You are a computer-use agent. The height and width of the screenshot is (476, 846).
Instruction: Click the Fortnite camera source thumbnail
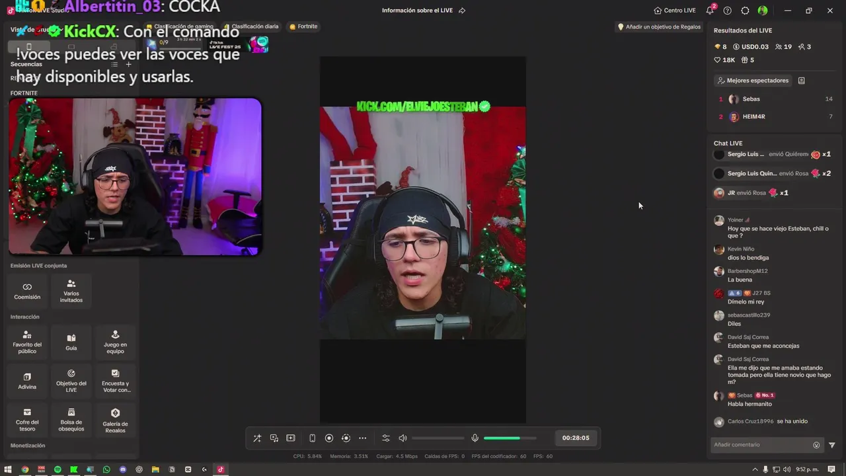[135, 177]
